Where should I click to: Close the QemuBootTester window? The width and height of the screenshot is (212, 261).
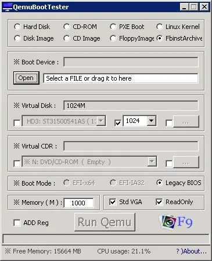pos(204,7)
